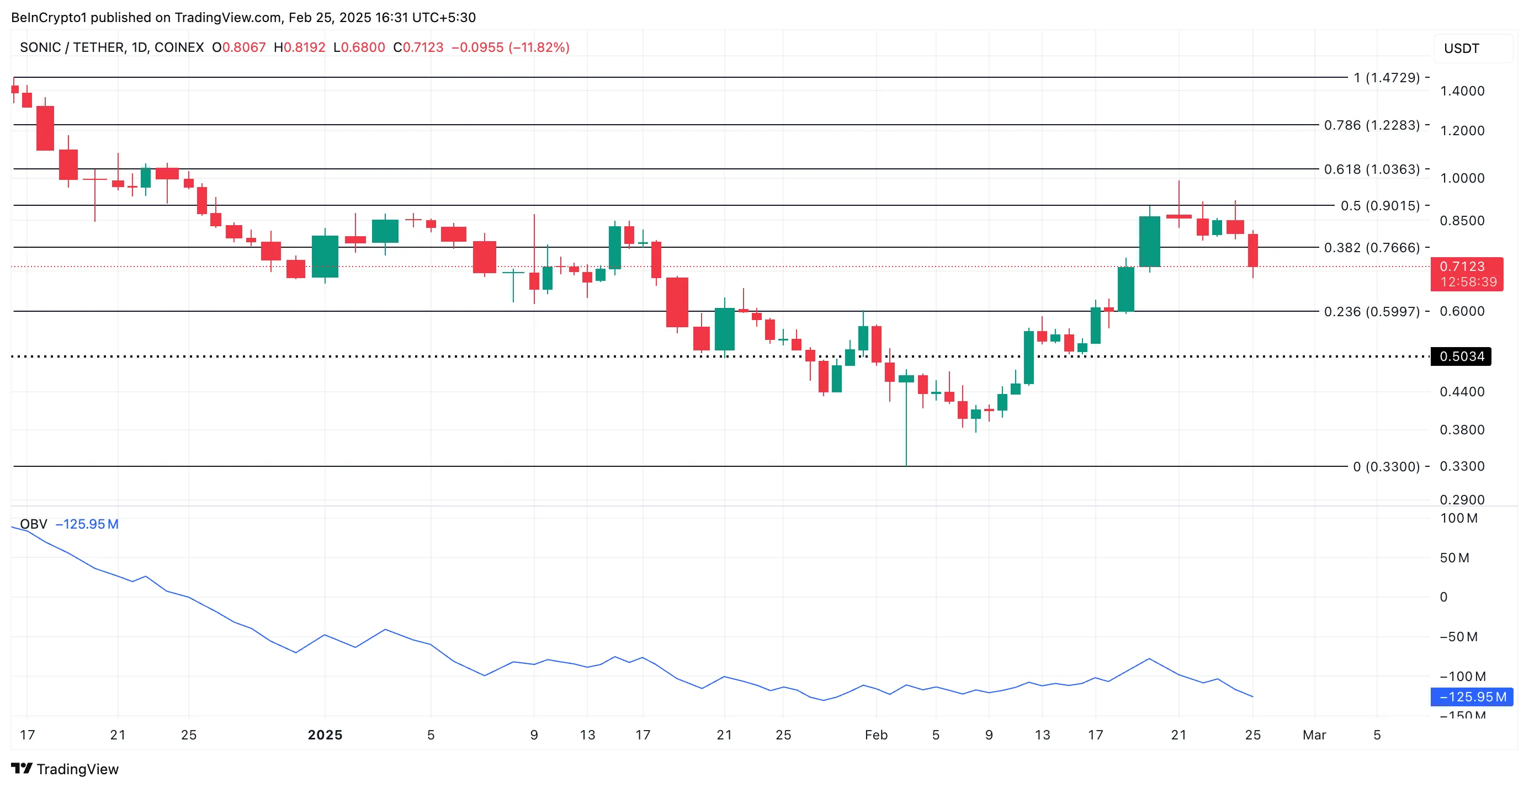Click the −11.82% change value in header

[539, 47]
